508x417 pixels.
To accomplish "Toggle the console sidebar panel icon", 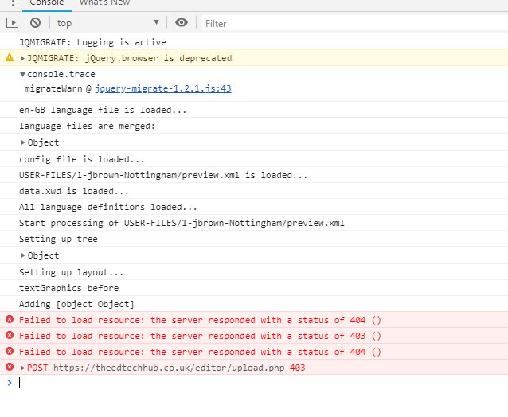I will [x=12, y=23].
